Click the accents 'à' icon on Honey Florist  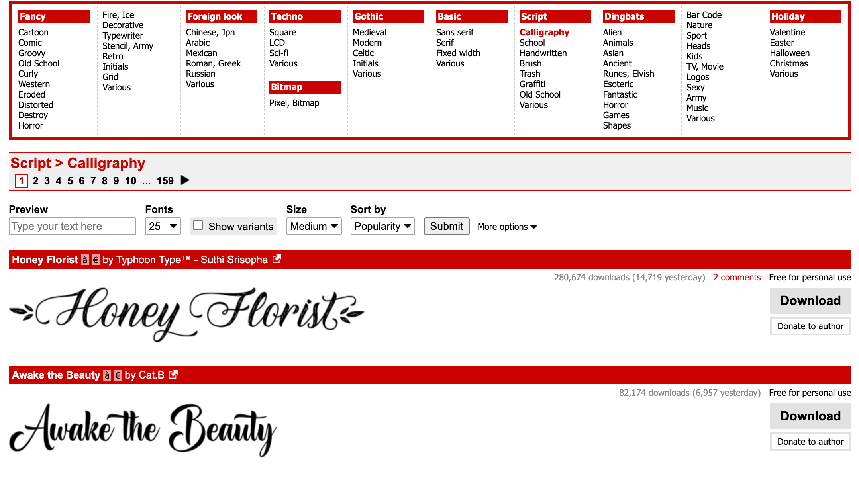click(85, 260)
